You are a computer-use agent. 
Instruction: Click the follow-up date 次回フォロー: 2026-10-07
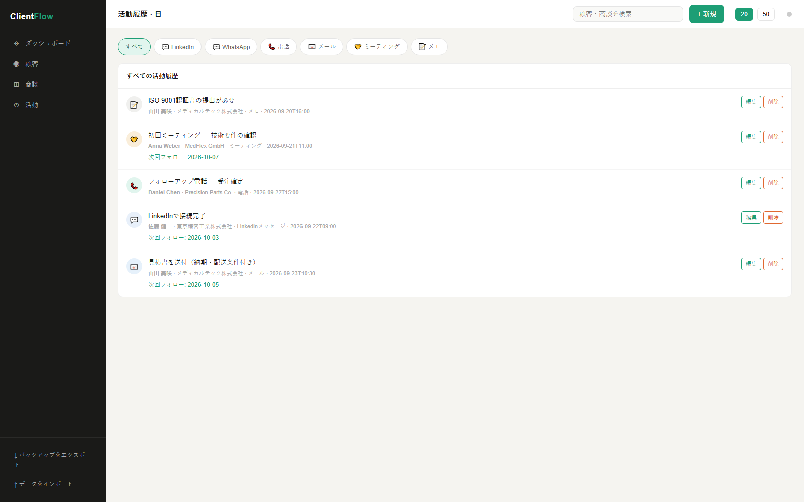[x=183, y=157]
